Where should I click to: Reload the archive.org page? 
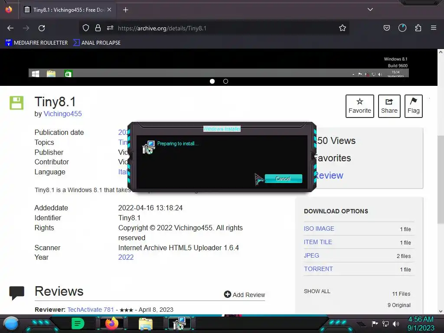[x=42, y=28]
